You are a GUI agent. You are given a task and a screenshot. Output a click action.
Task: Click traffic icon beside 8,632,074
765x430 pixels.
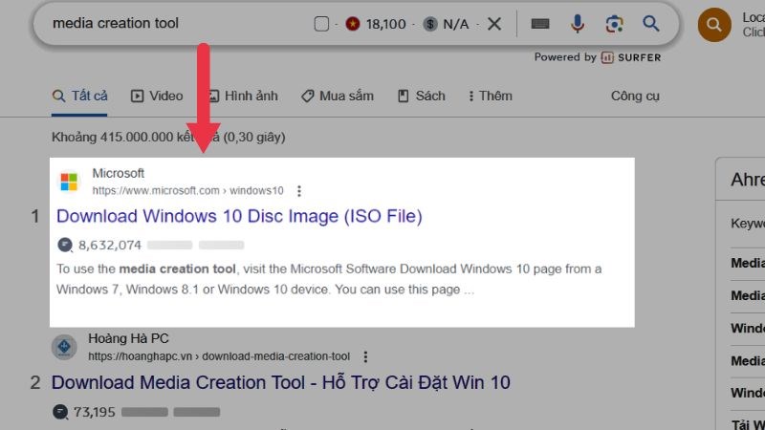click(65, 245)
